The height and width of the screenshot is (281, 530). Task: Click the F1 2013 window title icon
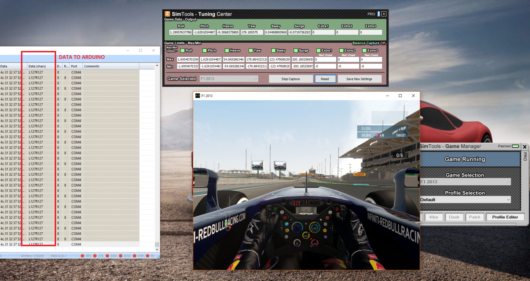pyautogui.click(x=198, y=96)
